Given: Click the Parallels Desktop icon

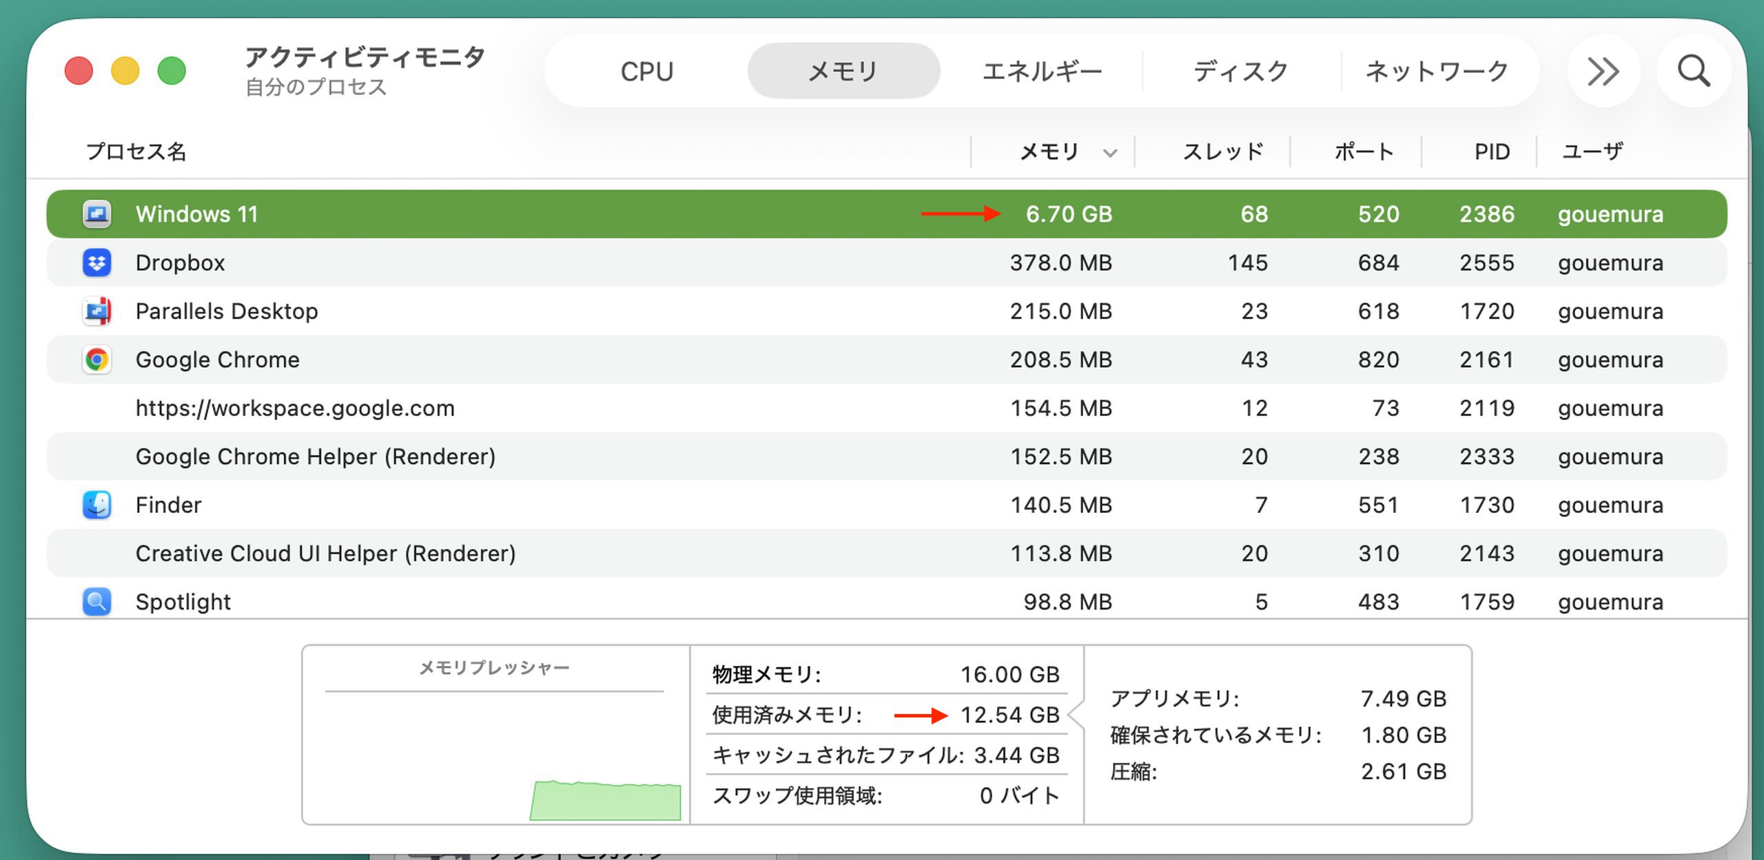Looking at the screenshot, I should coord(96,311).
